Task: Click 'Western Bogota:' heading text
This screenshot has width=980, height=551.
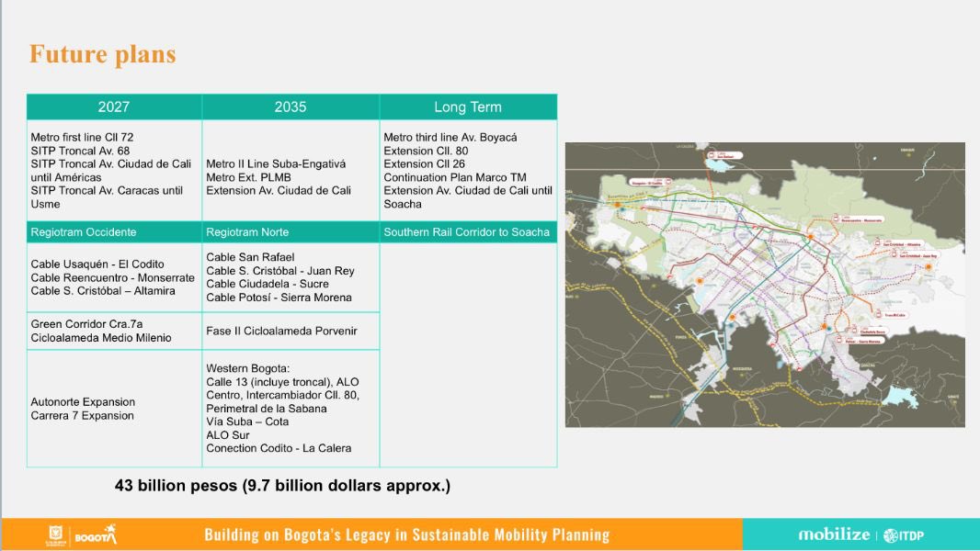Action: 248,368
